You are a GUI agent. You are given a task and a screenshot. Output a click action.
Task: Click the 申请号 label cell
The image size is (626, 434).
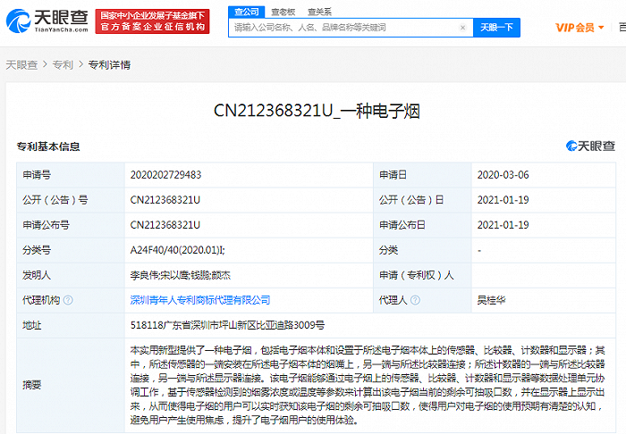point(71,175)
